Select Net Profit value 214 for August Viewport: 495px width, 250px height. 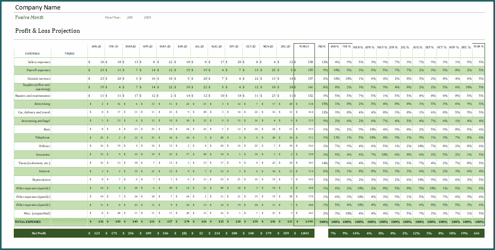[x=216, y=233]
